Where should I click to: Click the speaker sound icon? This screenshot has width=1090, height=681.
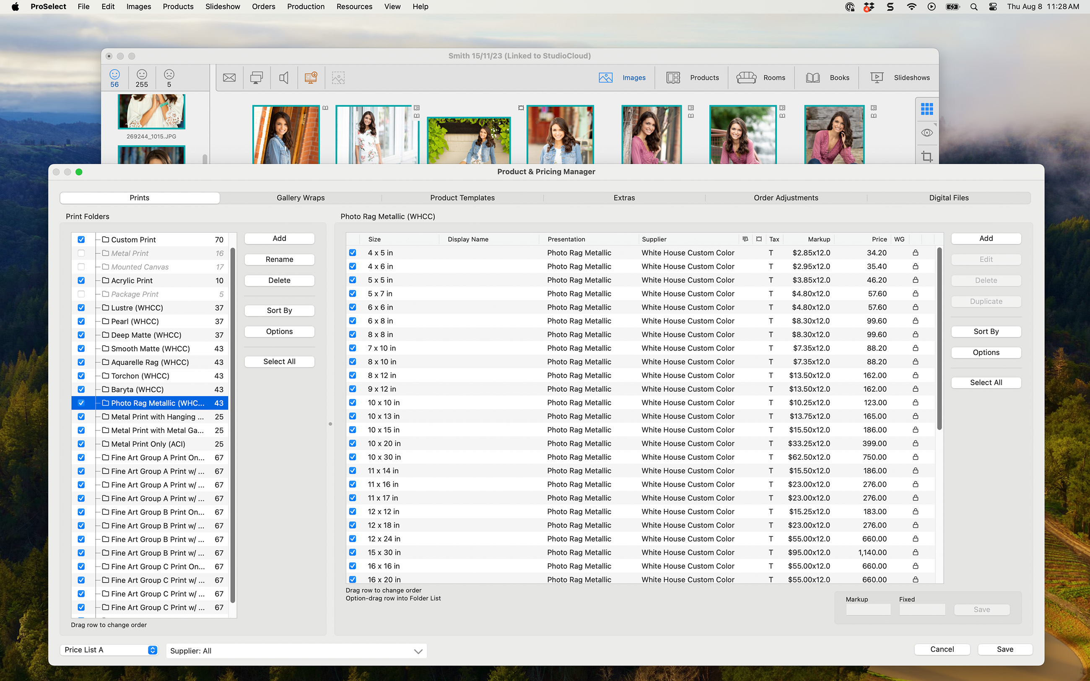pyautogui.click(x=284, y=78)
